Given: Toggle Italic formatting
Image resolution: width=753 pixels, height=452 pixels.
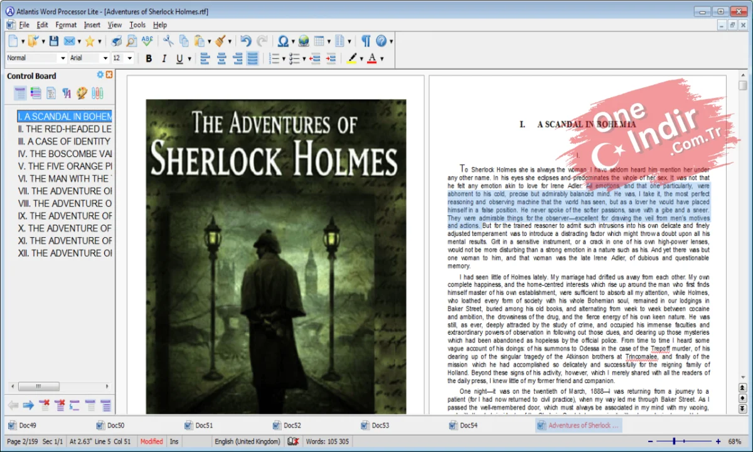Looking at the screenshot, I should coord(164,58).
